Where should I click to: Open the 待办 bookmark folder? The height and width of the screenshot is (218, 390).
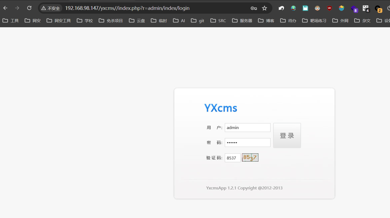[288, 21]
